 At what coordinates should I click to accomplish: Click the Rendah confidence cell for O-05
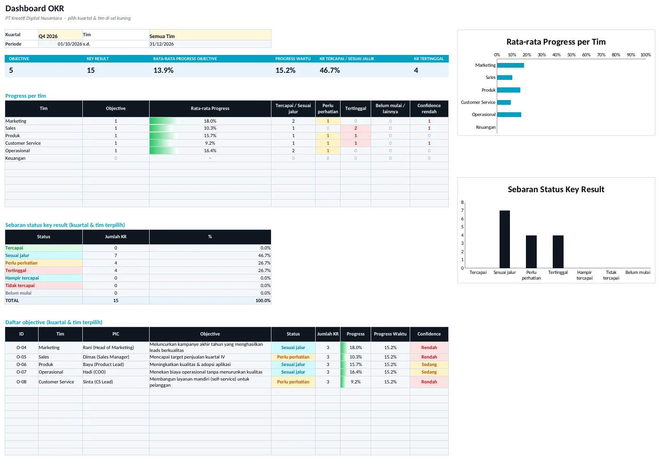[429, 357]
